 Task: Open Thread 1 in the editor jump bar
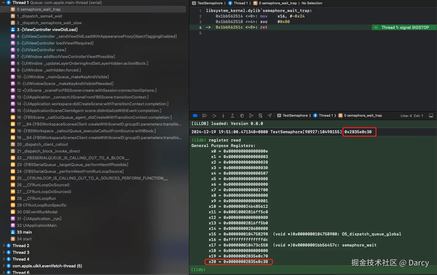(238, 3)
